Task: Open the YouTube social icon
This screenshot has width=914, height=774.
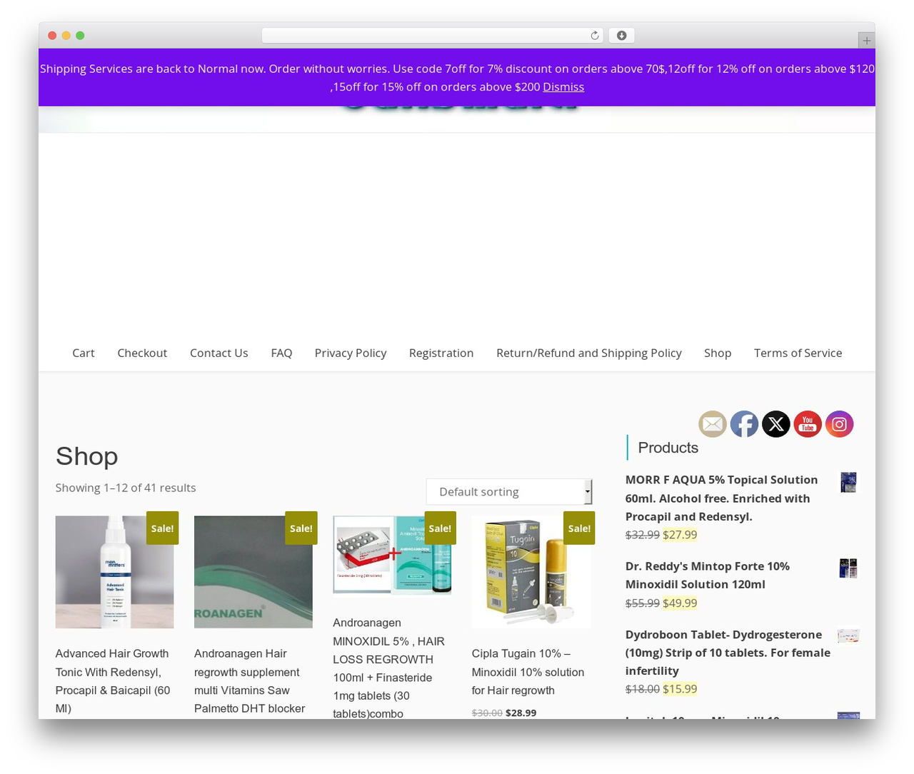Action: (x=808, y=424)
